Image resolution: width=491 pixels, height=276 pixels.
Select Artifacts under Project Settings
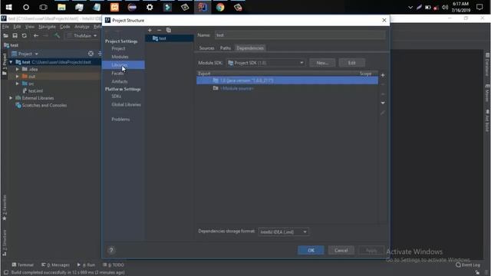120,81
